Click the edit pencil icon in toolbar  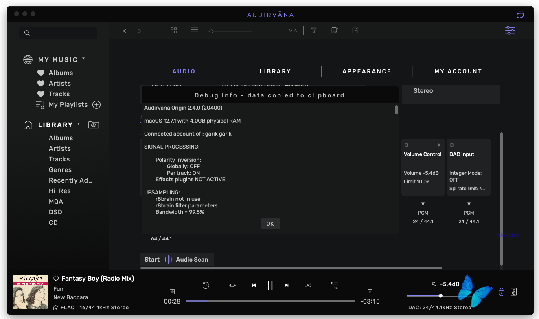pos(355,31)
